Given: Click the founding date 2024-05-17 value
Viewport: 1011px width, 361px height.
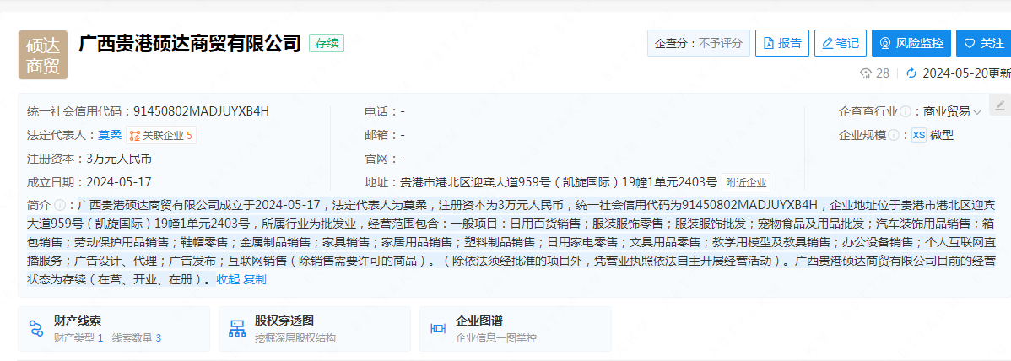Looking at the screenshot, I should (119, 182).
